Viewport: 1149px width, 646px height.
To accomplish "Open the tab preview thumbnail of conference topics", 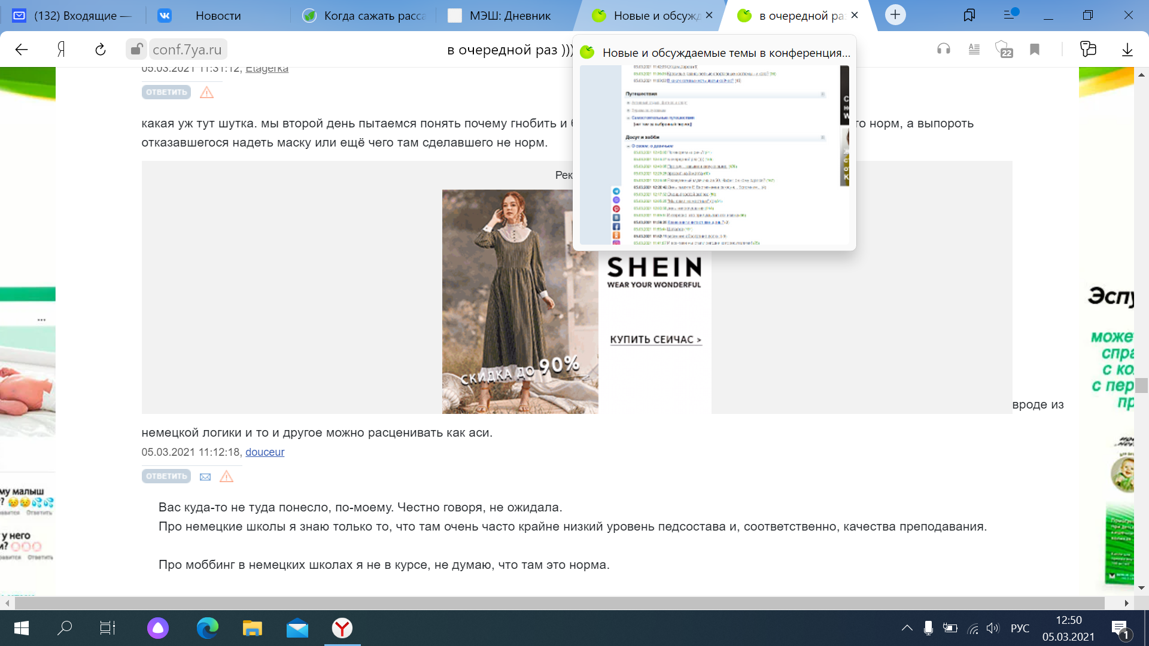I will point(715,155).
